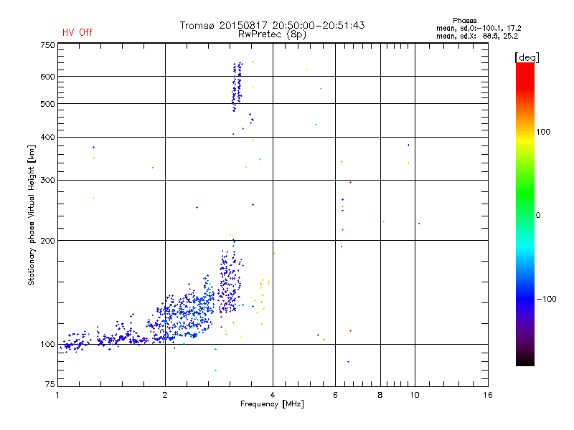Click the y-axis label '75'

(x=50, y=384)
